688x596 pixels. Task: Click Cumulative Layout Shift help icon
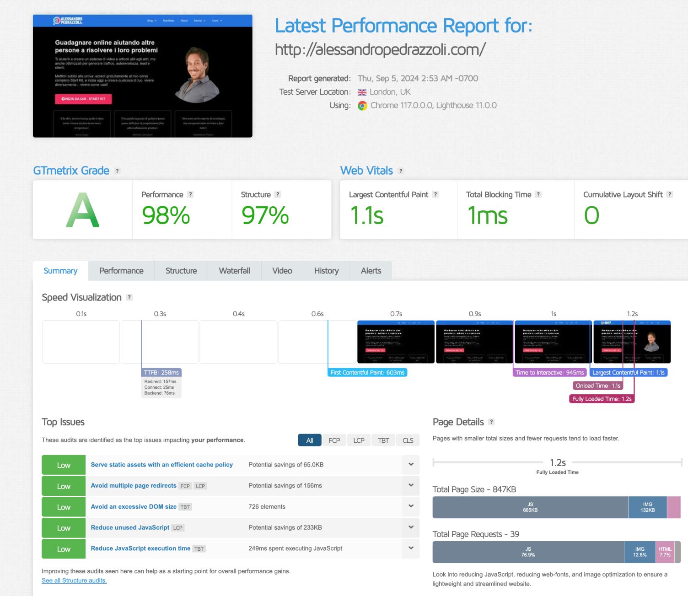click(x=670, y=194)
